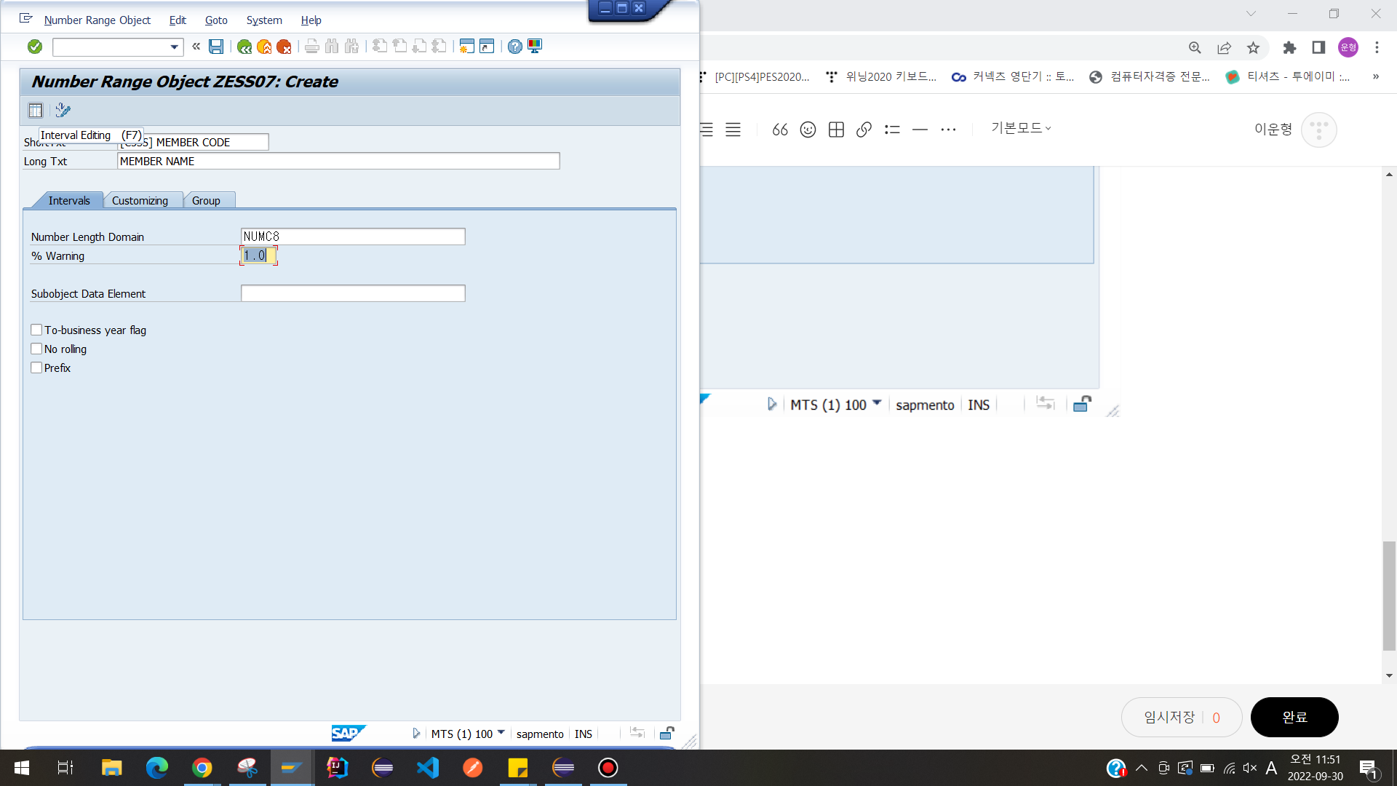Open the Windows Start menu

point(22,768)
